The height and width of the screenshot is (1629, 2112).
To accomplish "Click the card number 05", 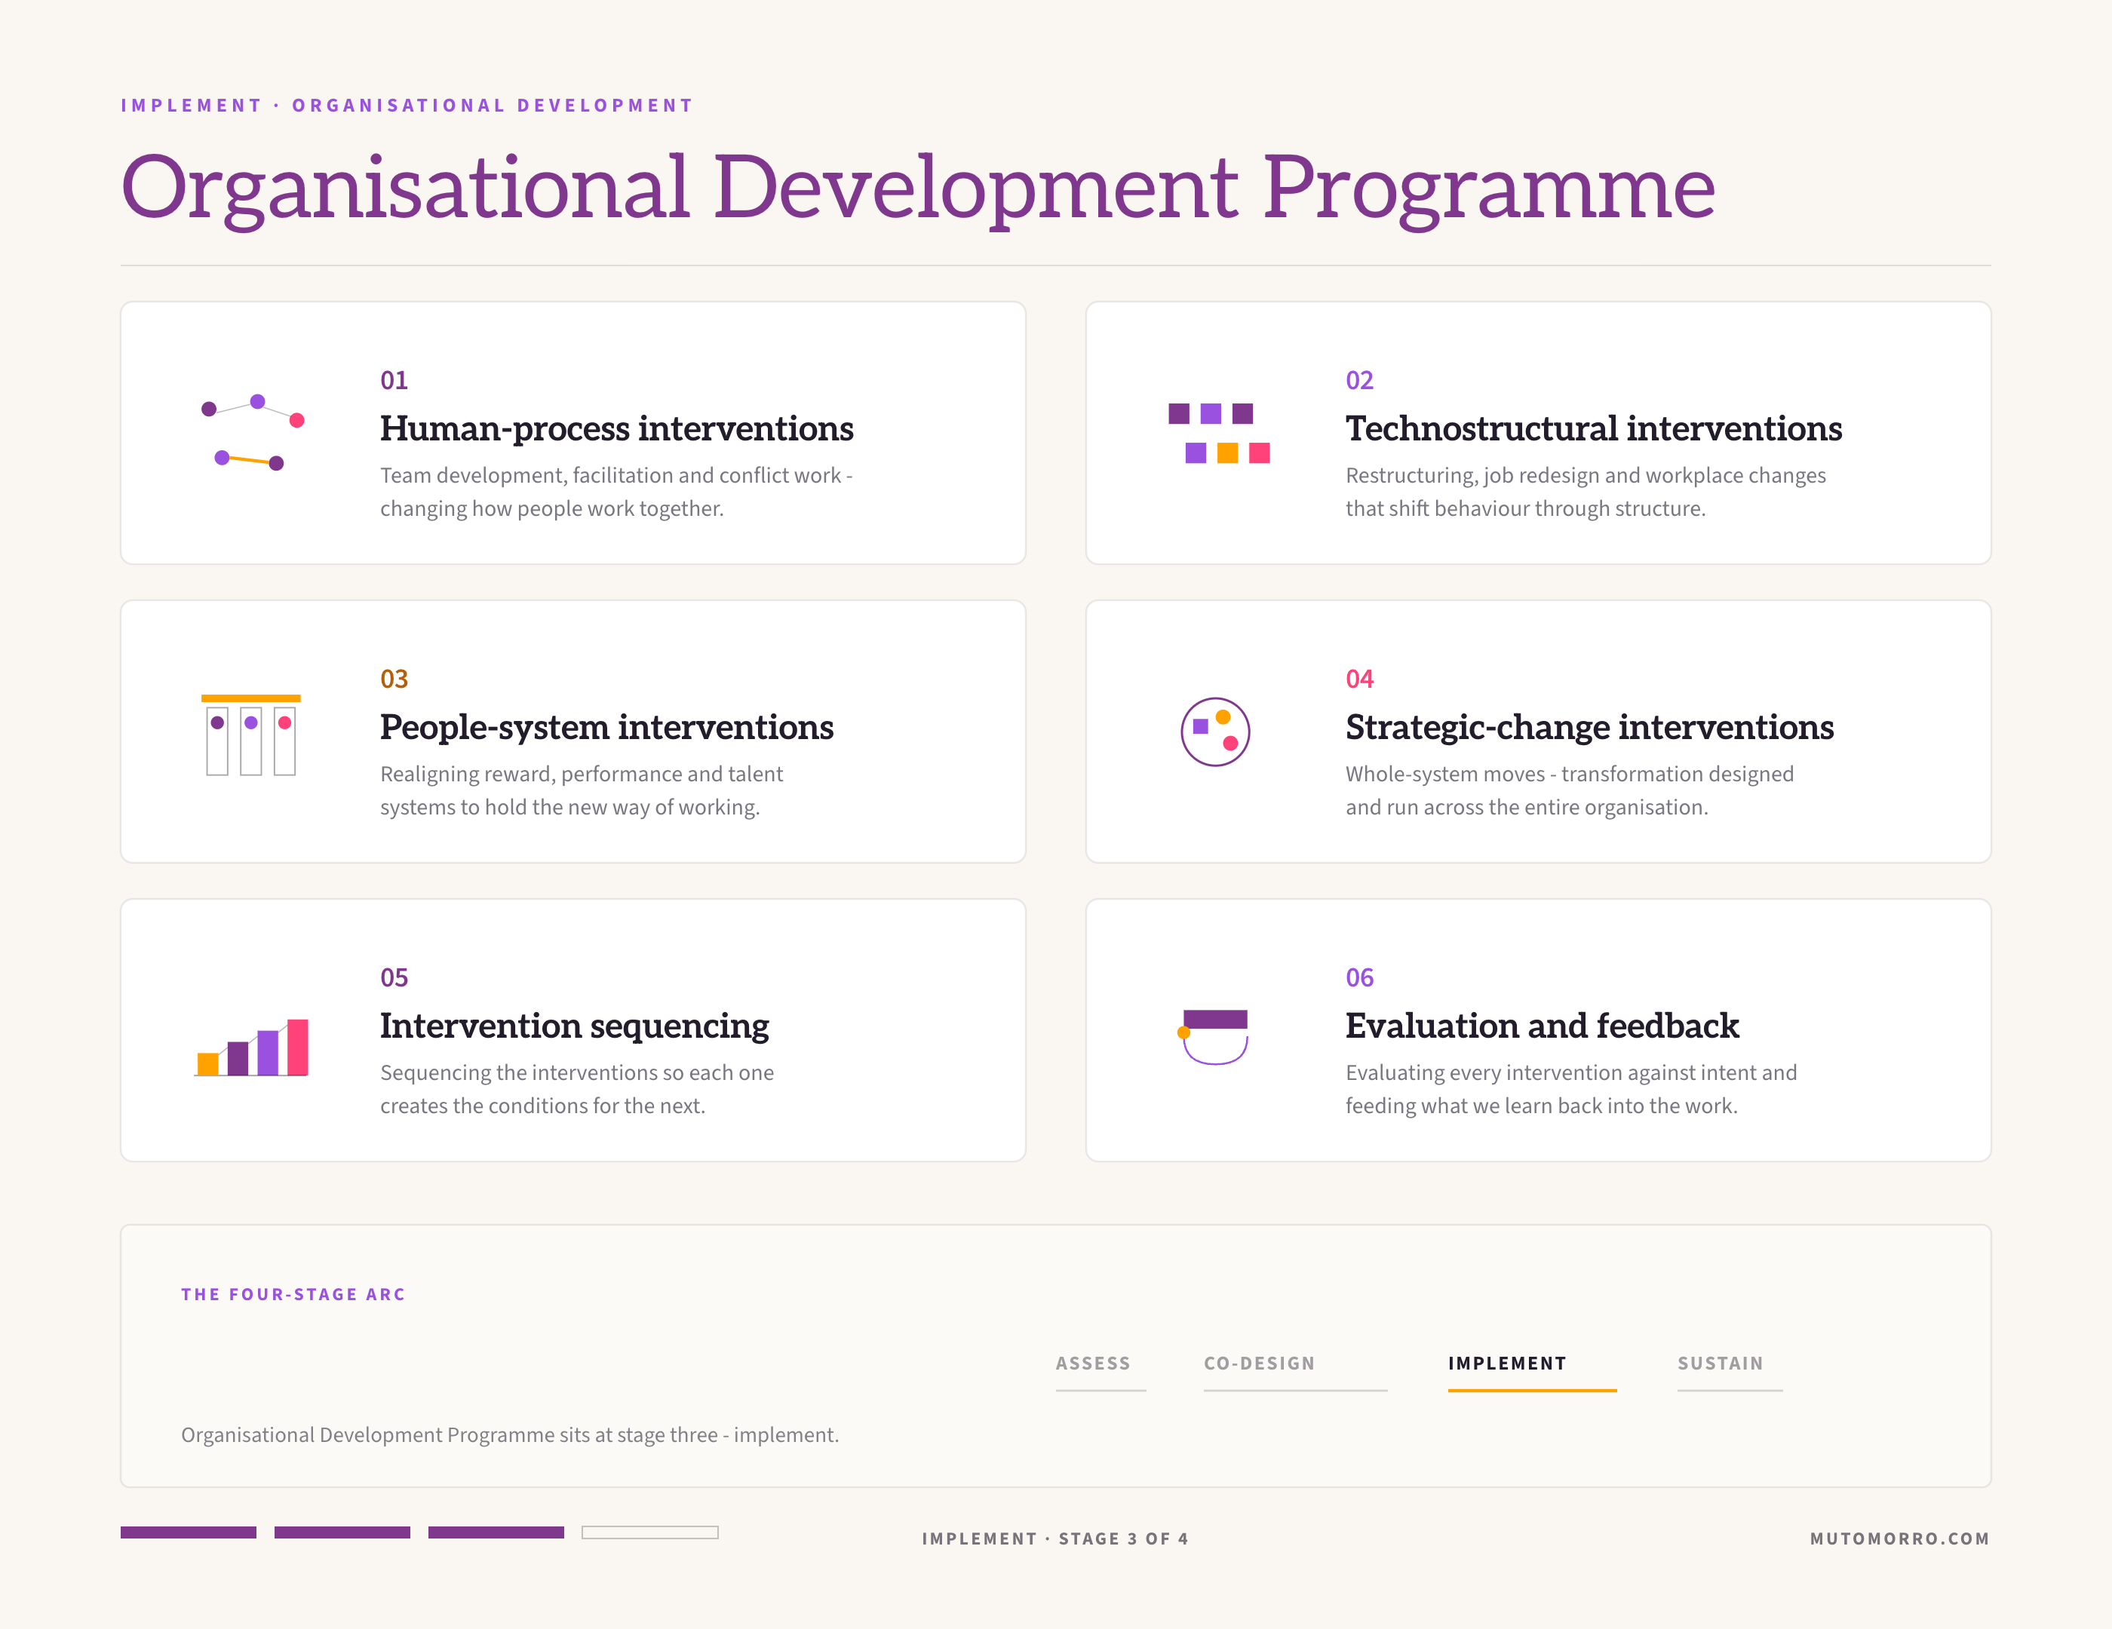I will 394,977.
